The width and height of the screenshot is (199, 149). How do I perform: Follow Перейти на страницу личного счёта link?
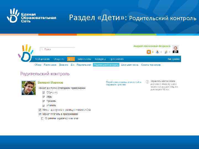(x=124, y=82)
